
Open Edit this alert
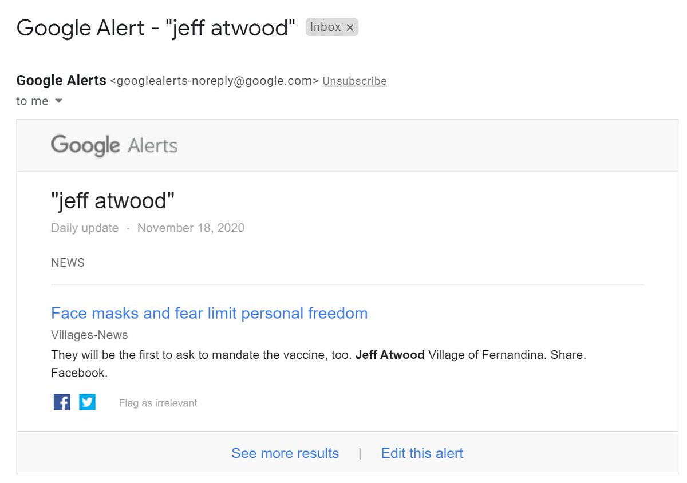(x=422, y=453)
